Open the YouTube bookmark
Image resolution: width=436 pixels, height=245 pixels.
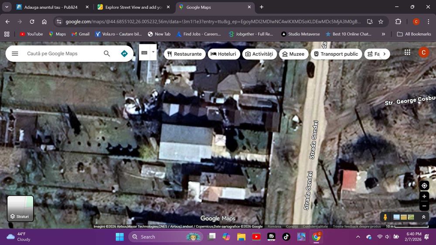pyautogui.click(x=31, y=34)
